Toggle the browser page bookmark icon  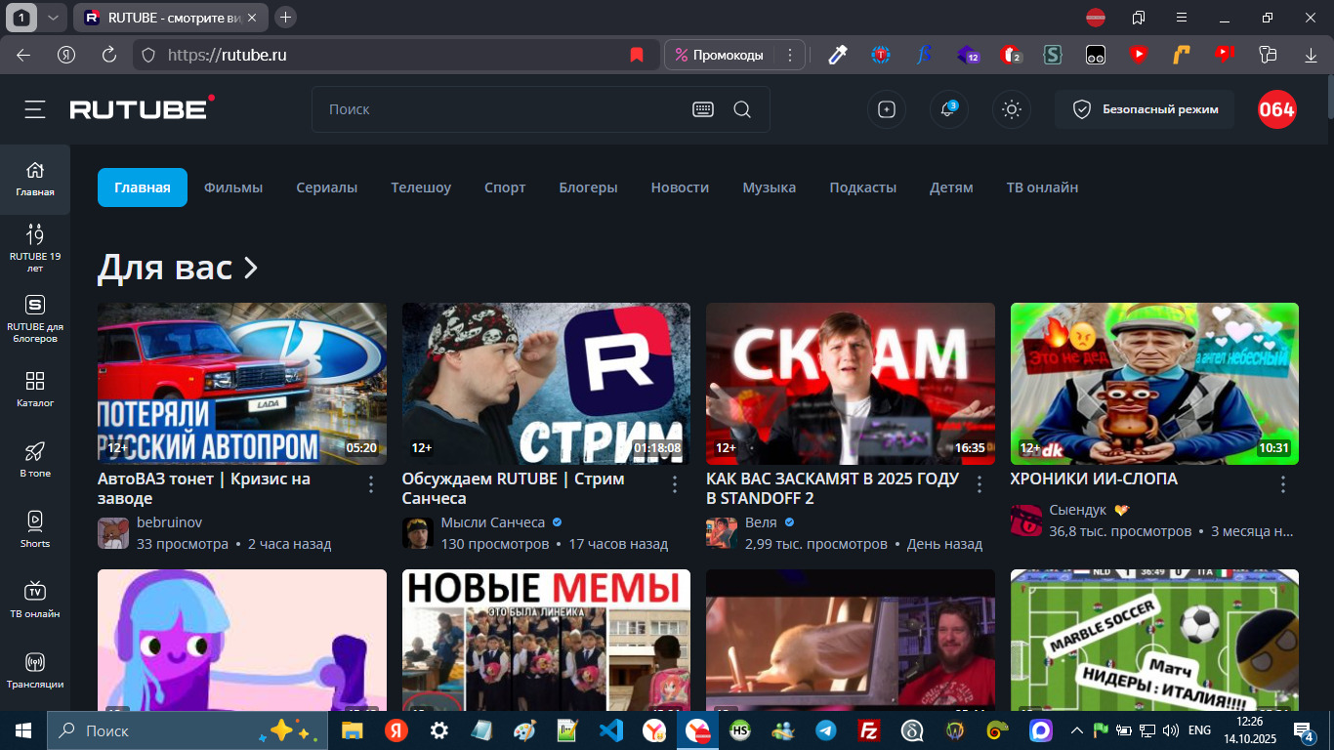pos(637,55)
